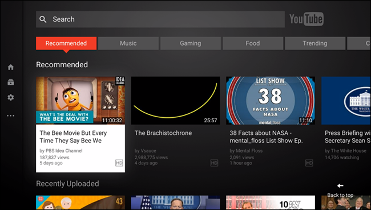This screenshot has width=371, height=210.
Task: Open last Recently Uploaded thumbnail under Back to top
Action: pyautogui.click(x=346, y=203)
